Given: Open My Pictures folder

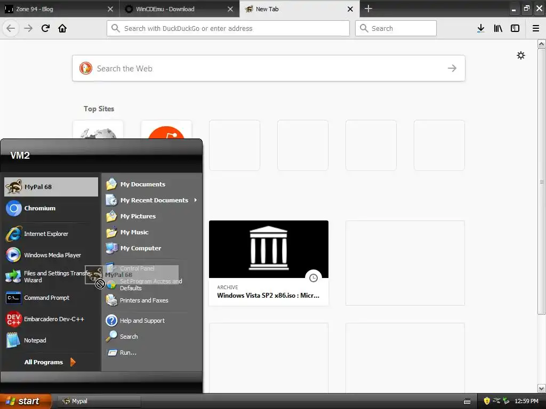Looking at the screenshot, I should point(152,216).
